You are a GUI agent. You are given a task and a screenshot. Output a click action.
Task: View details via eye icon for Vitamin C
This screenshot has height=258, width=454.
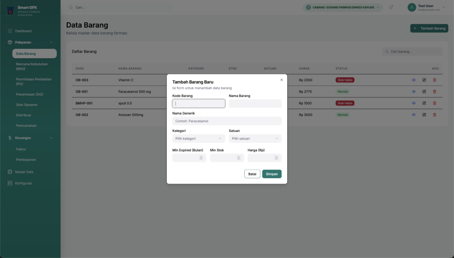point(414,80)
